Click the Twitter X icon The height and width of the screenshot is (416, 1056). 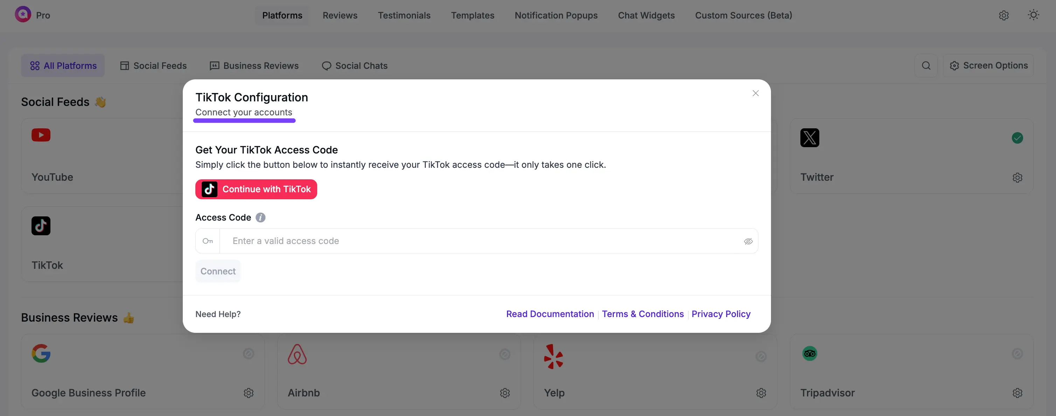809,138
